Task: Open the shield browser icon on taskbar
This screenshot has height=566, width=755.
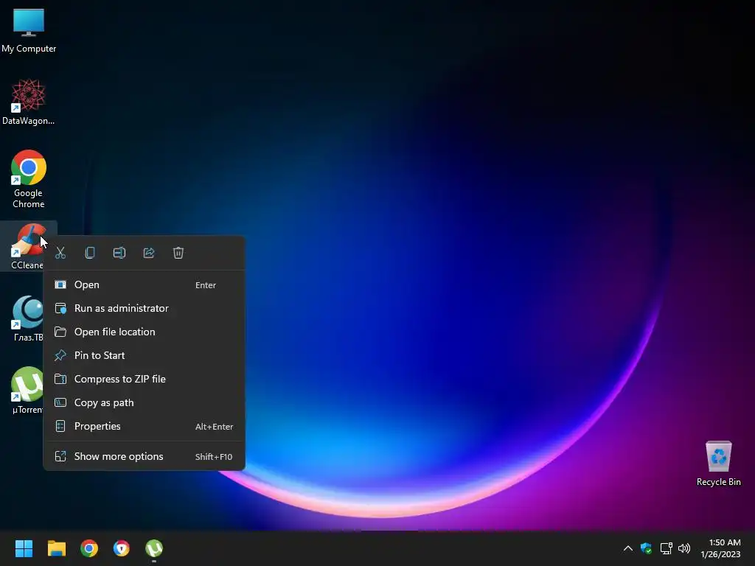Action: (x=122, y=548)
